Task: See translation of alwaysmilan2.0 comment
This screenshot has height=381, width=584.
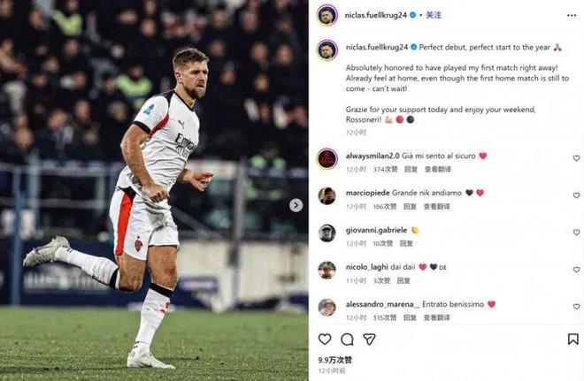Action: pos(438,169)
